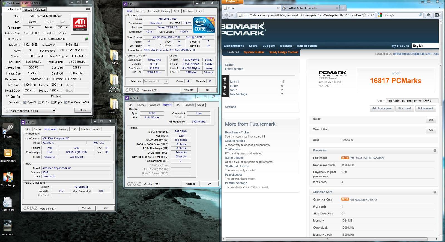Close the Result tab
This screenshot has height=242, width=445.
click(x=278, y=8)
